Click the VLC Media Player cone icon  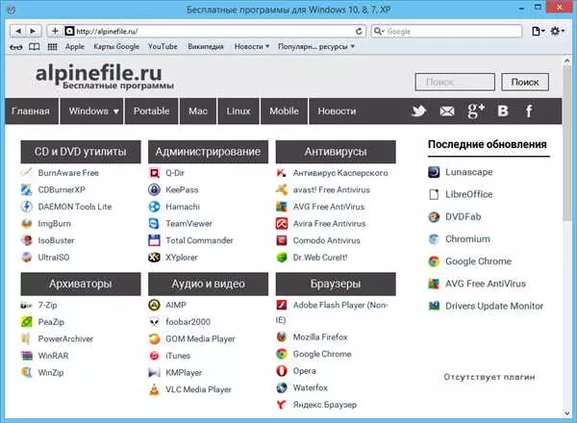[154, 389]
